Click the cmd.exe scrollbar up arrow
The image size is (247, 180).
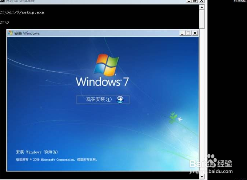coord(202,7)
